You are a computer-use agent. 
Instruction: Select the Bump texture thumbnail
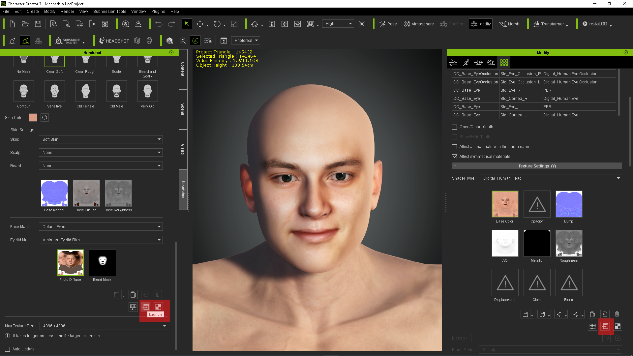[x=569, y=204]
